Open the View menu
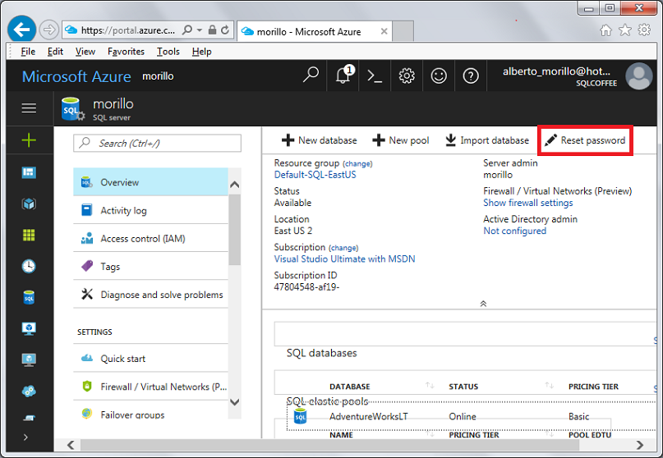 [85, 52]
